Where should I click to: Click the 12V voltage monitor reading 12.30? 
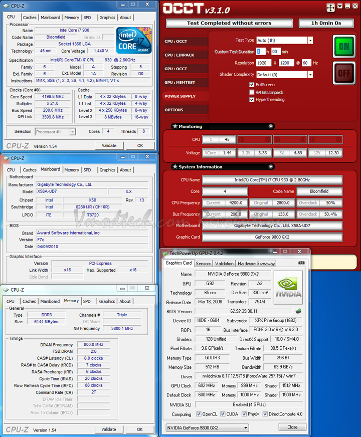(325, 153)
